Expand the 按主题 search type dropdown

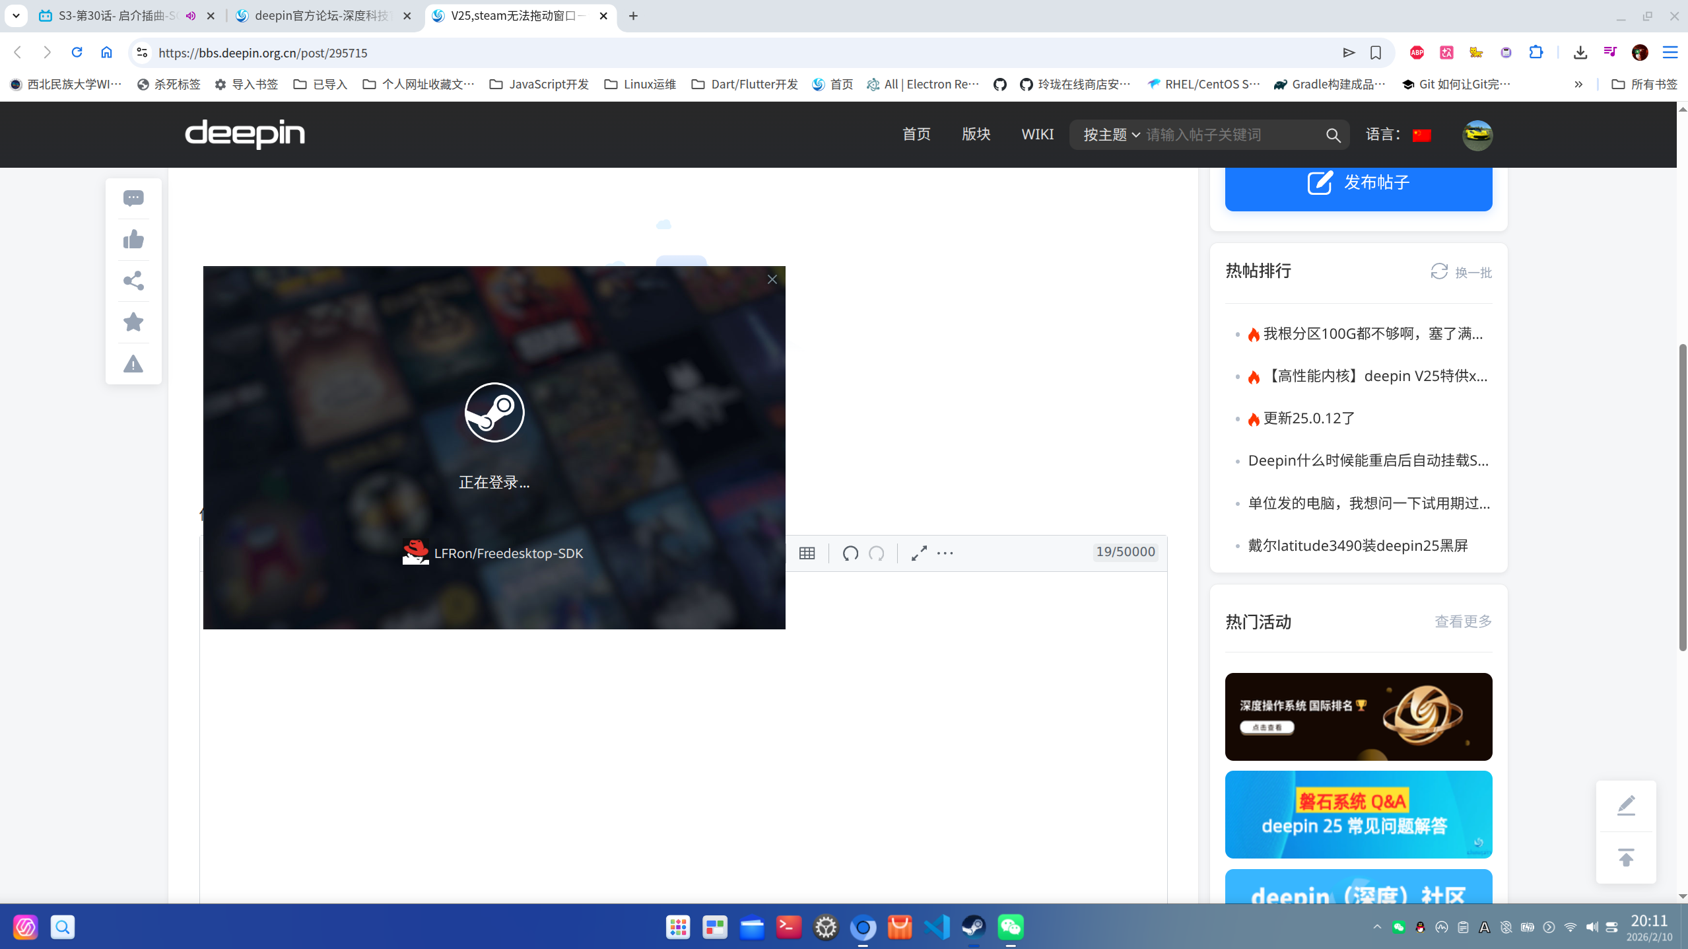click(x=1111, y=135)
